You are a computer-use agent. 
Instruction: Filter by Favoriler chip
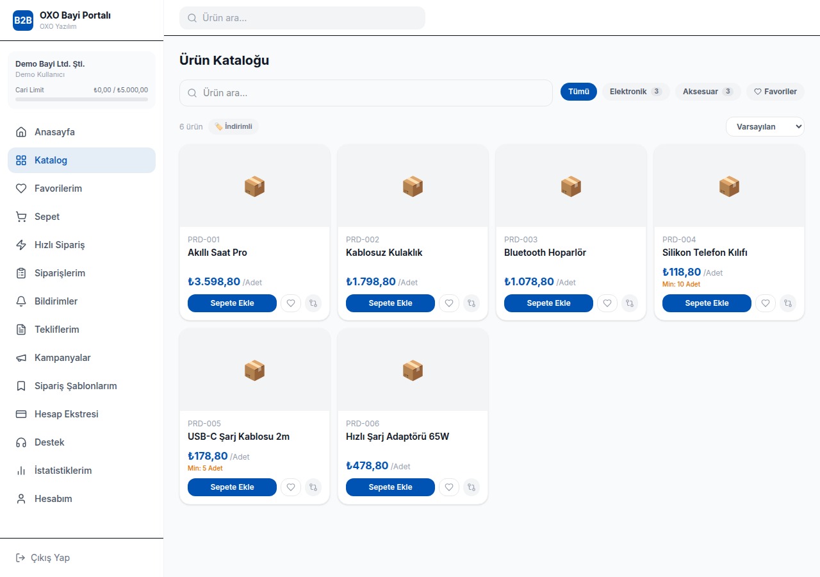pyautogui.click(x=775, y=92)
